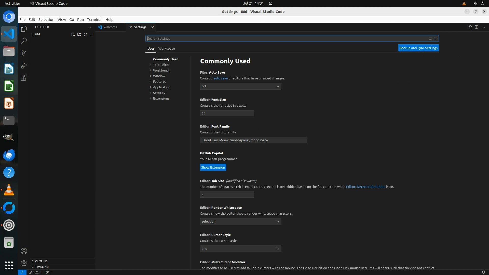This screenshot has width=489, height=275.
Task: Click into the Font Size input field
Action: [227, 113]
